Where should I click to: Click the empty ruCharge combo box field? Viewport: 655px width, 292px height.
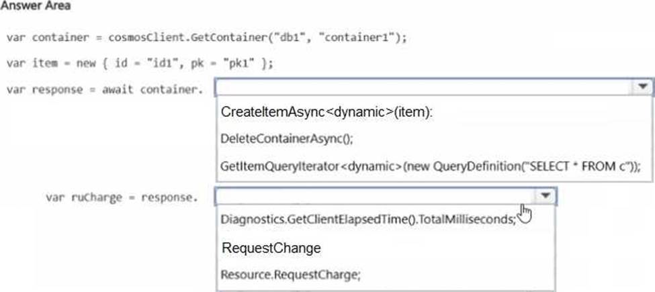pyautogui.click(x=375, y=196)
